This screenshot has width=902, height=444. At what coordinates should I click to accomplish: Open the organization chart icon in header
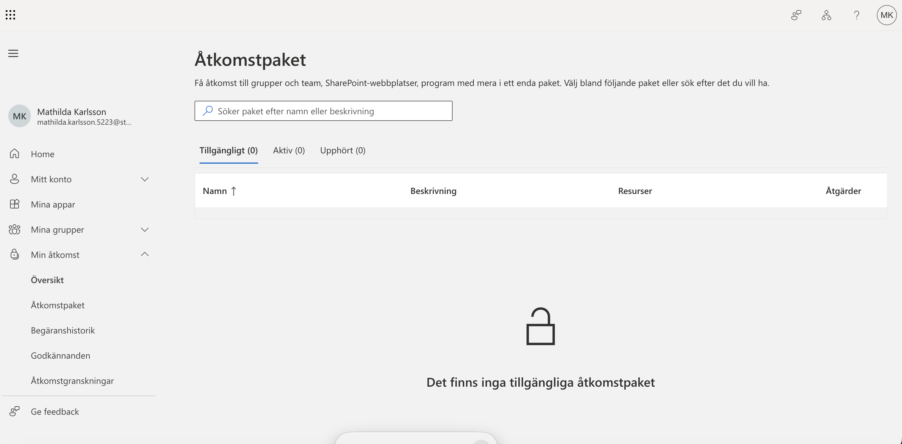pos(826,15)
